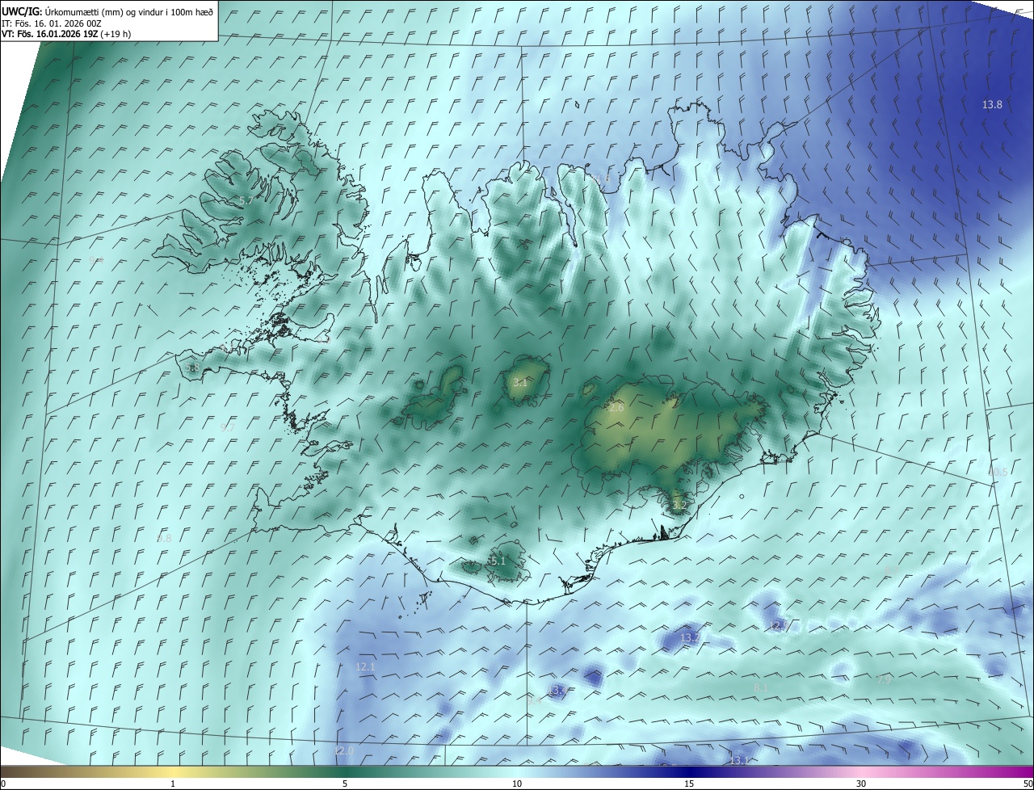Click the initial time line "IT: Fös. 16. 01. 2026 00Z"
Image resolution: width=1034 pixels, height=790 pixels.
51,23
